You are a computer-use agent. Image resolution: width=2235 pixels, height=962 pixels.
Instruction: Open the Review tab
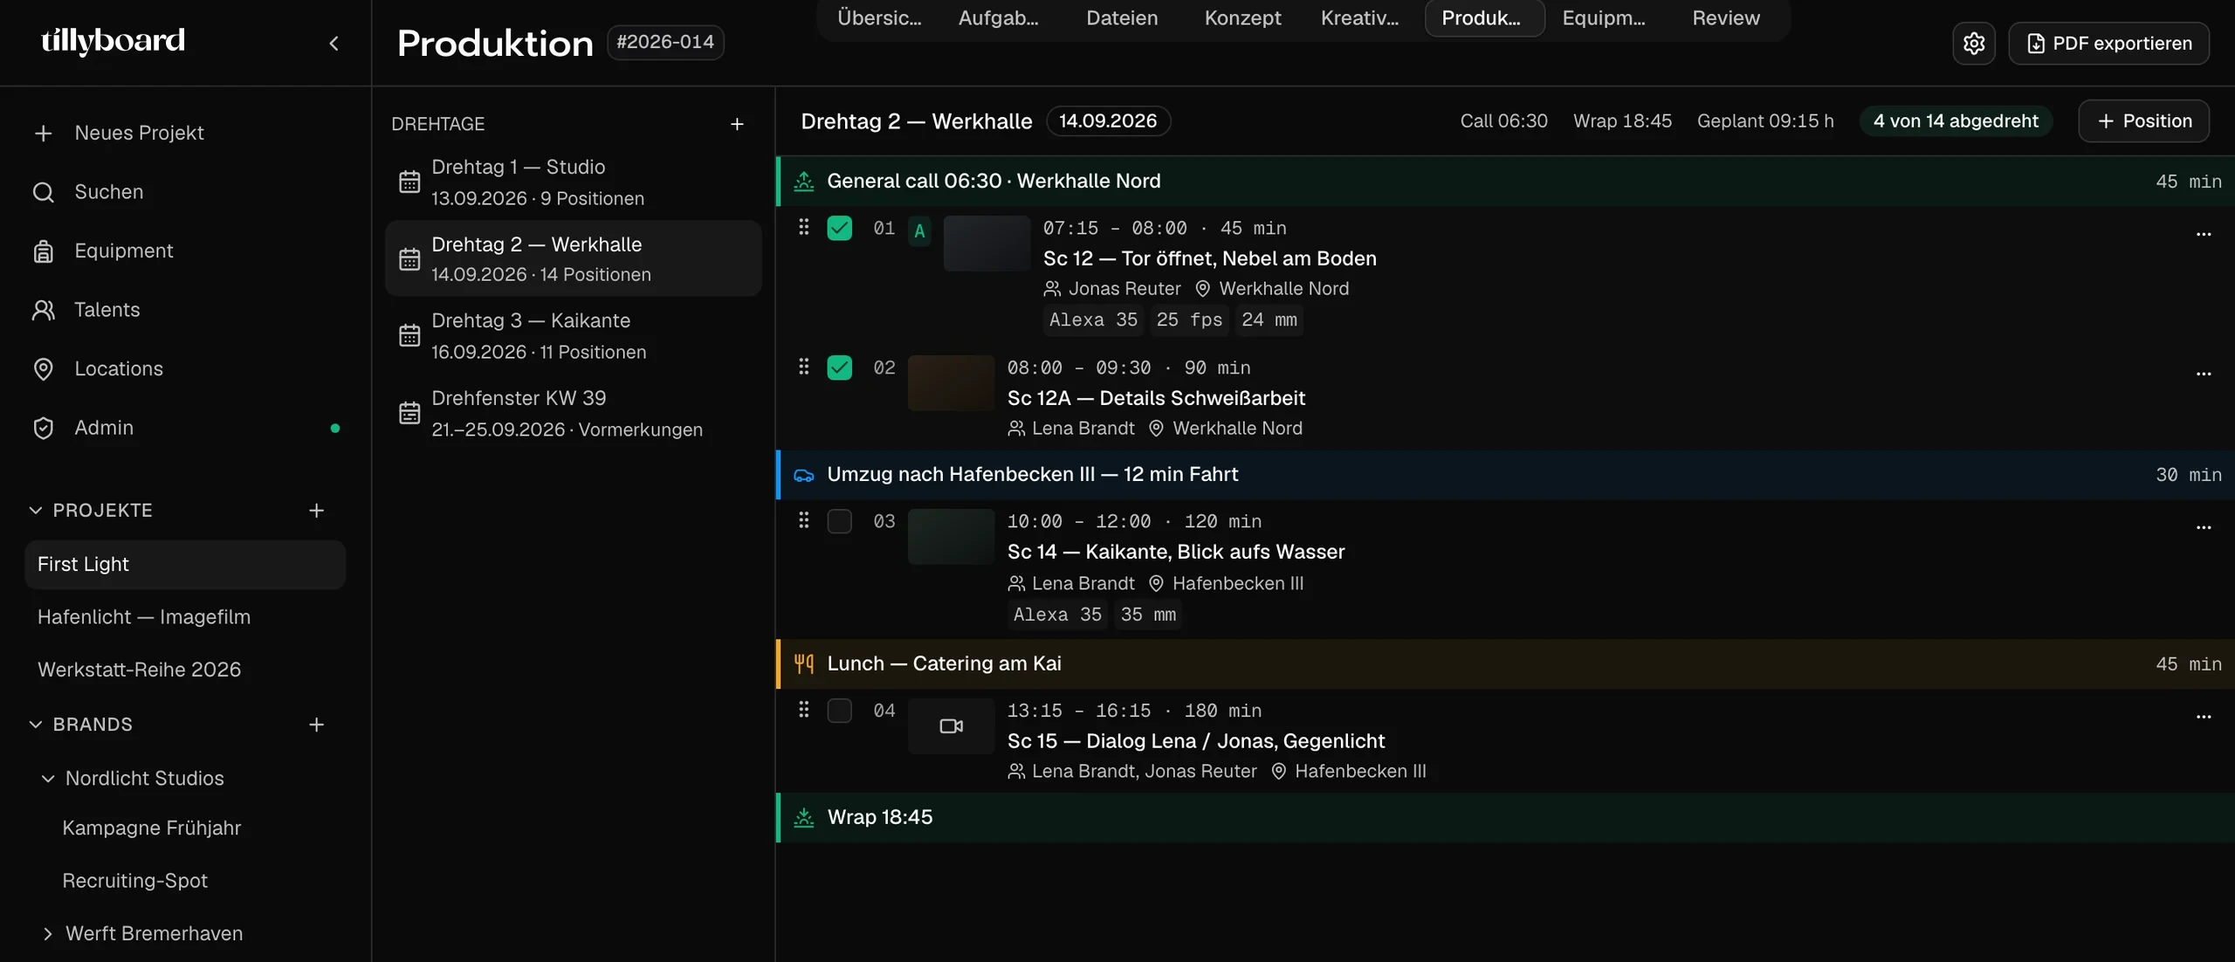click(x=1725, y=18)
